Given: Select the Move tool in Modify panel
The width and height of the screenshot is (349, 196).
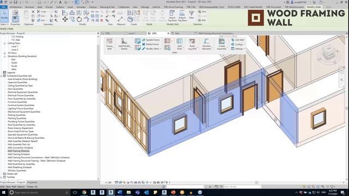Looking at the screenshot, I should 65,20.
